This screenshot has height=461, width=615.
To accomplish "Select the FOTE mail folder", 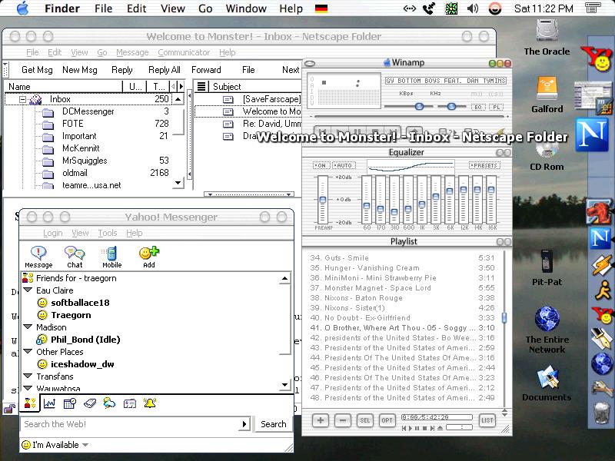I will pyautogui.click(x=72, y=124).
